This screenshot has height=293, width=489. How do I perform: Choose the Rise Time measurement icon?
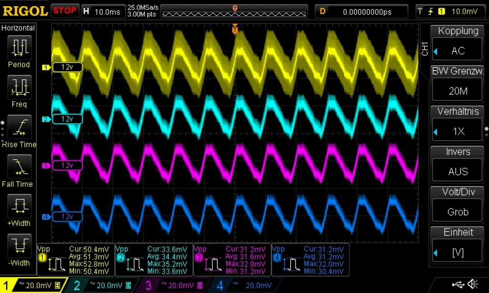(19, 127)
